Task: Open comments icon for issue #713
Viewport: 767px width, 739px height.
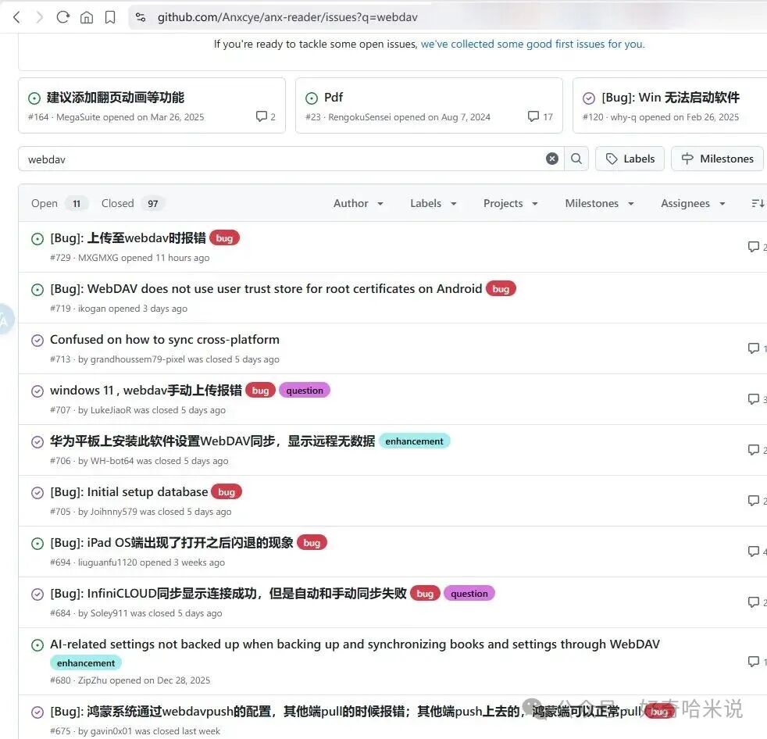Action: point(754,348)
